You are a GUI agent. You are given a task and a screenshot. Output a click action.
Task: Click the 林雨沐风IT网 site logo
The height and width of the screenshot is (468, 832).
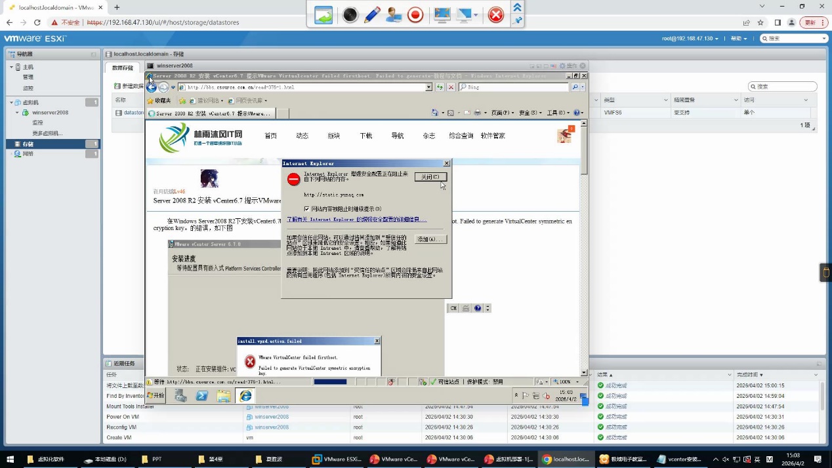click(201, 138)
